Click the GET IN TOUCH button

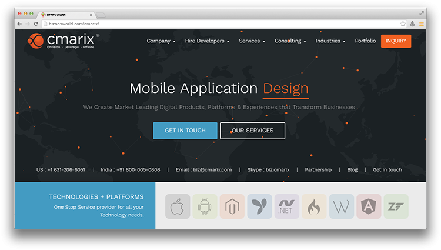point(185,131)
